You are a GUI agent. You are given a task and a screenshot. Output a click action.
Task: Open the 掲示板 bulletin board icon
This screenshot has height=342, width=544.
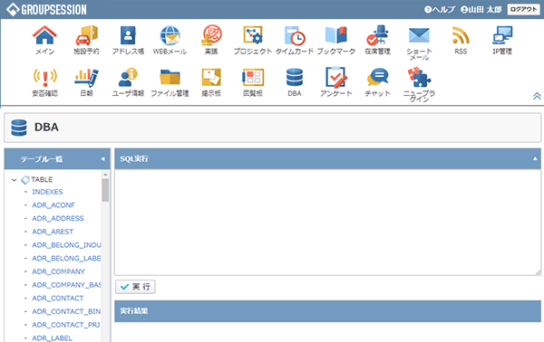coord(211,78)
